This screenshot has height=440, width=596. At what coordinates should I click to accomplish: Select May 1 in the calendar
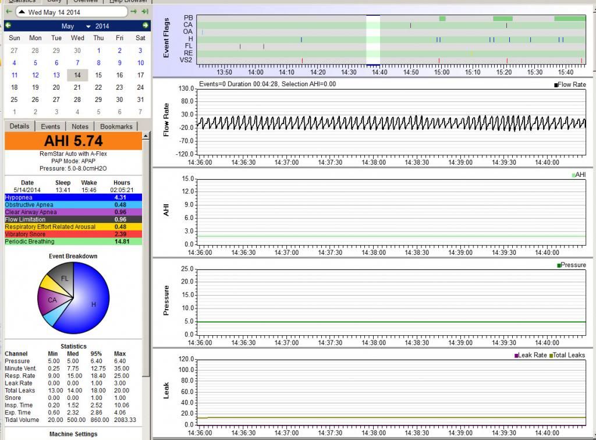(98, 51)
